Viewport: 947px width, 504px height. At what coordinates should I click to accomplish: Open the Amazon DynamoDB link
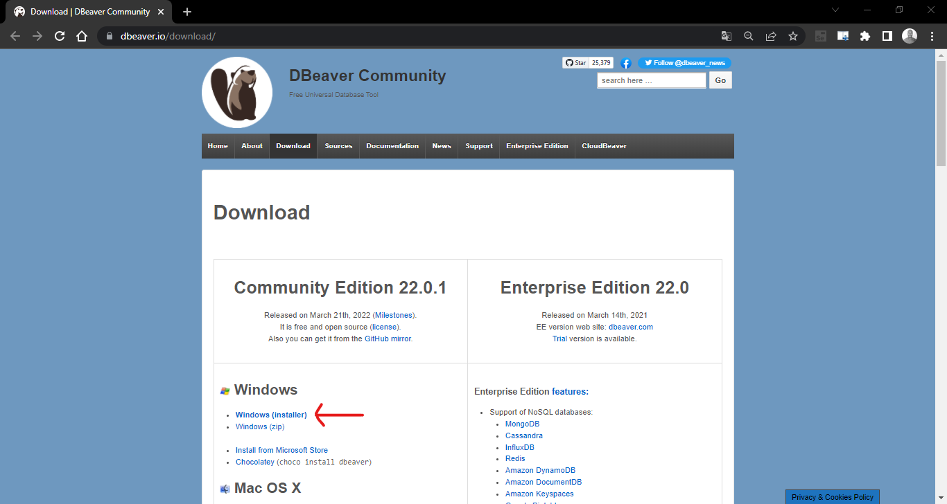(x=540, y=470)
